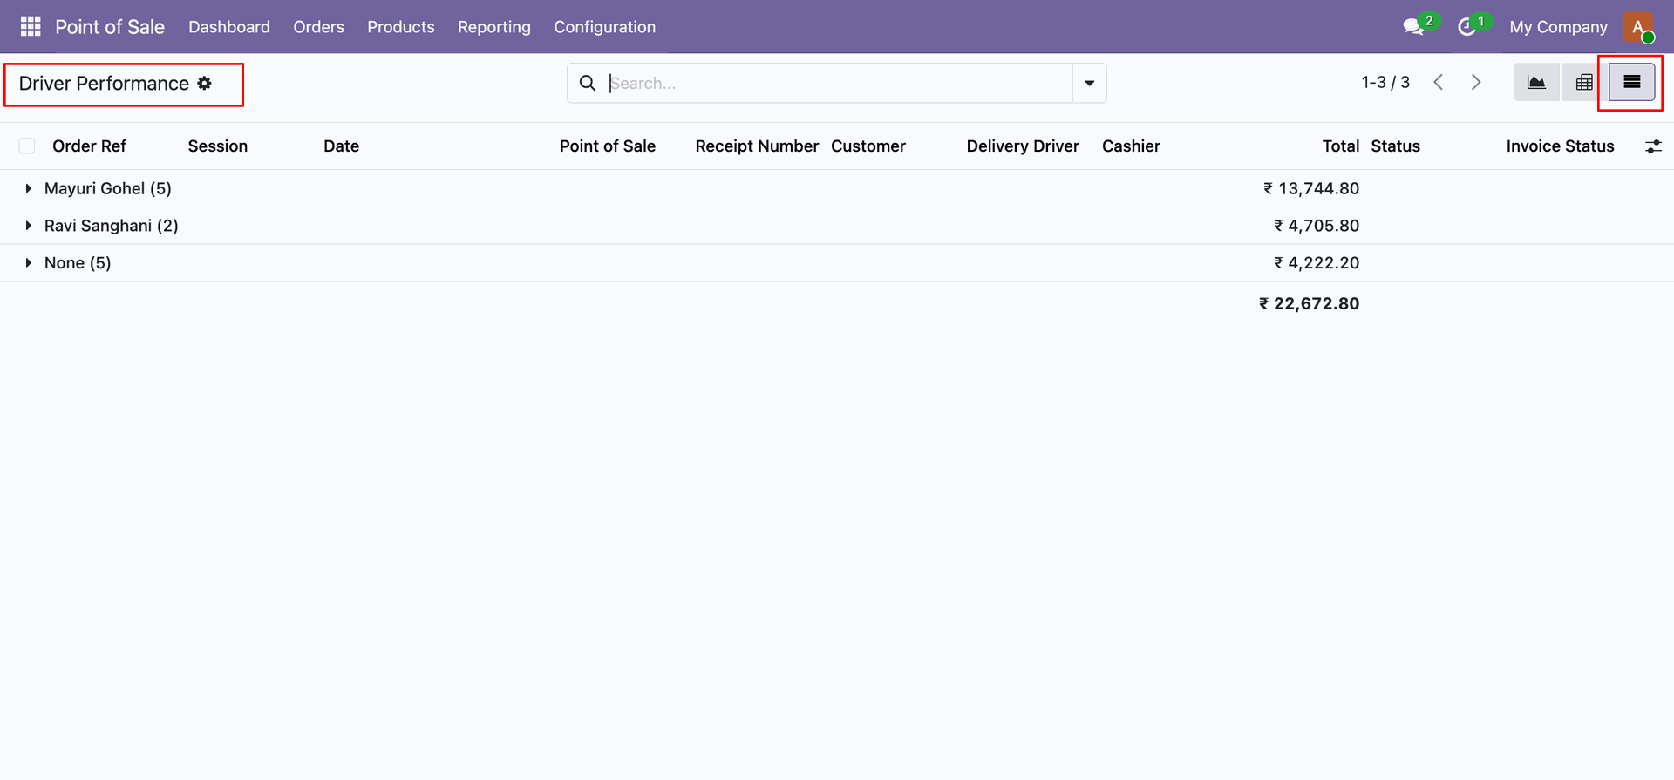Click the ₹ 4,222.20 total value
This screenshot has height=780, width=1674.
point(1317,263)
